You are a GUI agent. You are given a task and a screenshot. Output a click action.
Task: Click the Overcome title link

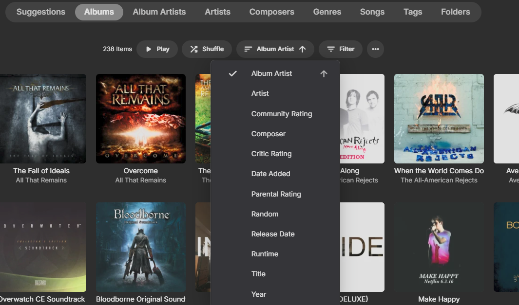(141, 171)
